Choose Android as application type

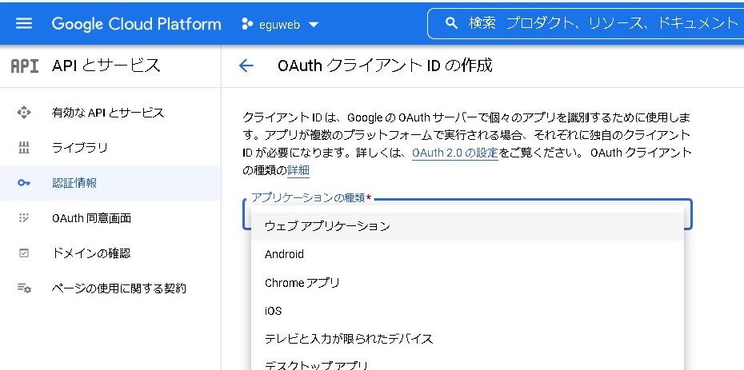click(284, 254)
